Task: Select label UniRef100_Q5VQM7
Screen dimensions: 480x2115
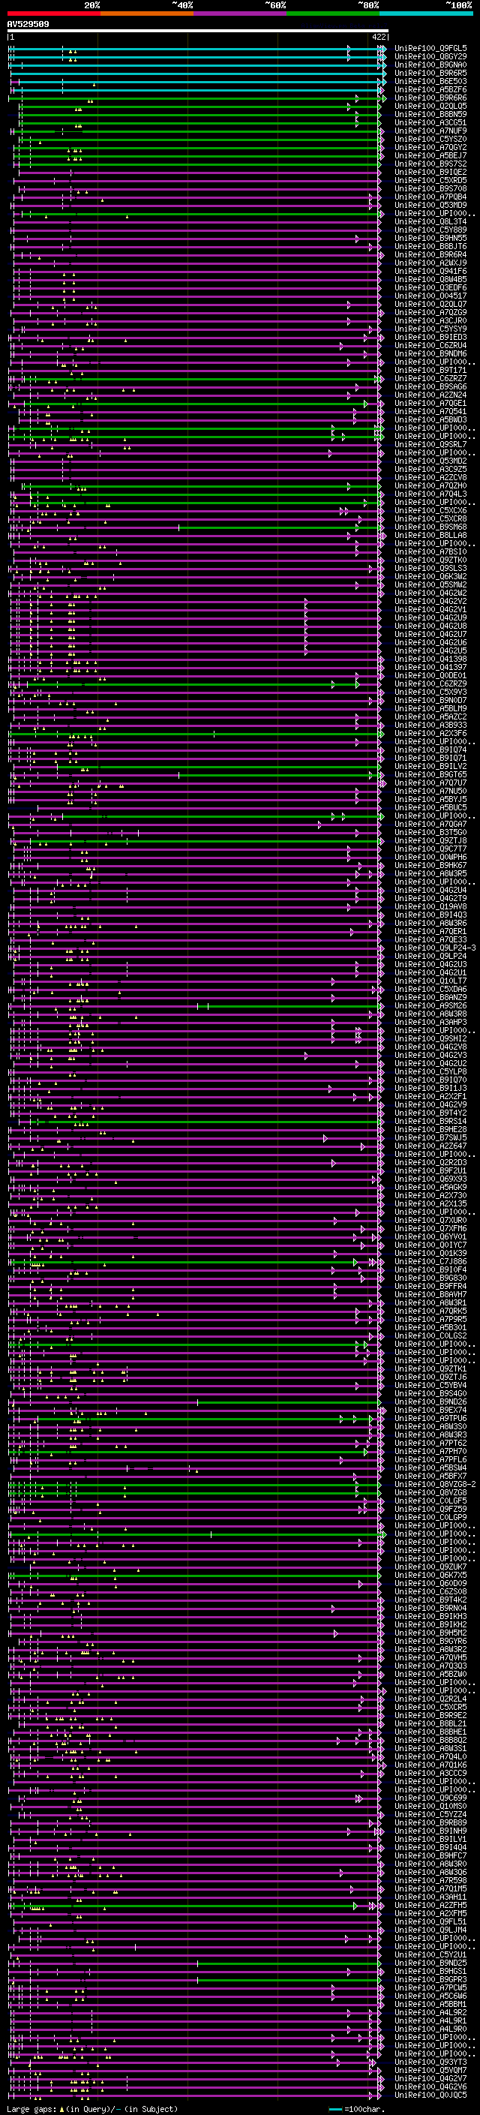Action: pos(430,2070)
